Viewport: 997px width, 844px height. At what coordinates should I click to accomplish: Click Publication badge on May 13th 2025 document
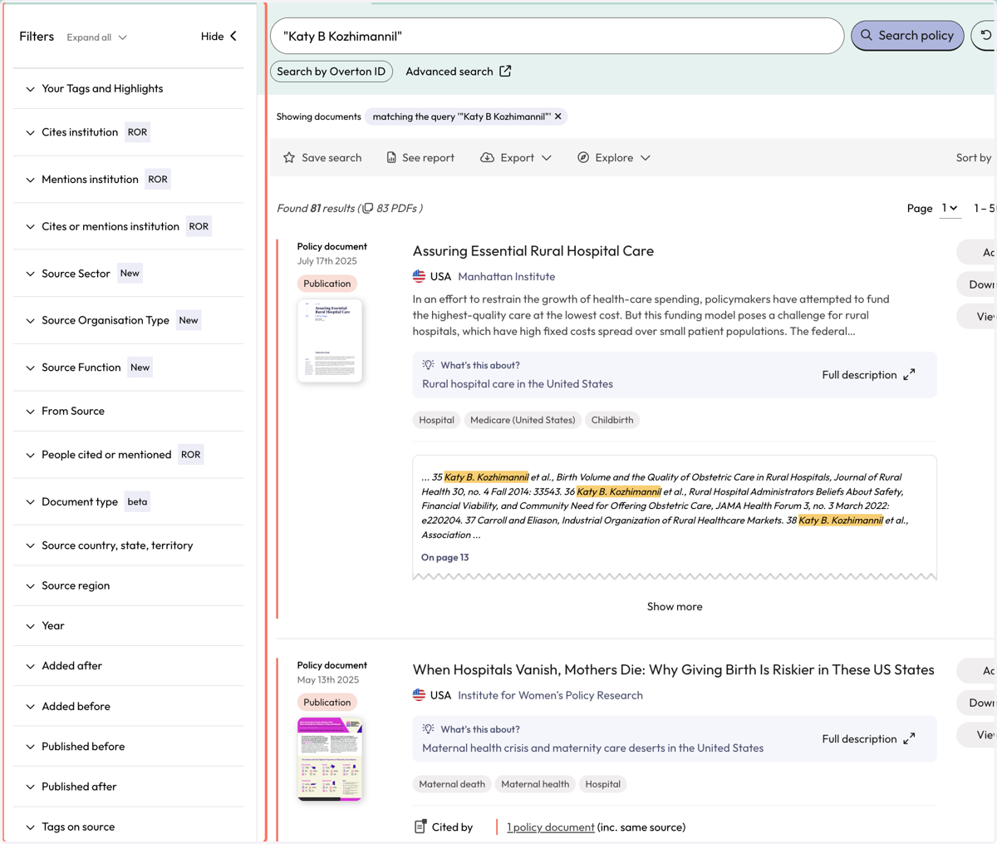pos(327,703)
